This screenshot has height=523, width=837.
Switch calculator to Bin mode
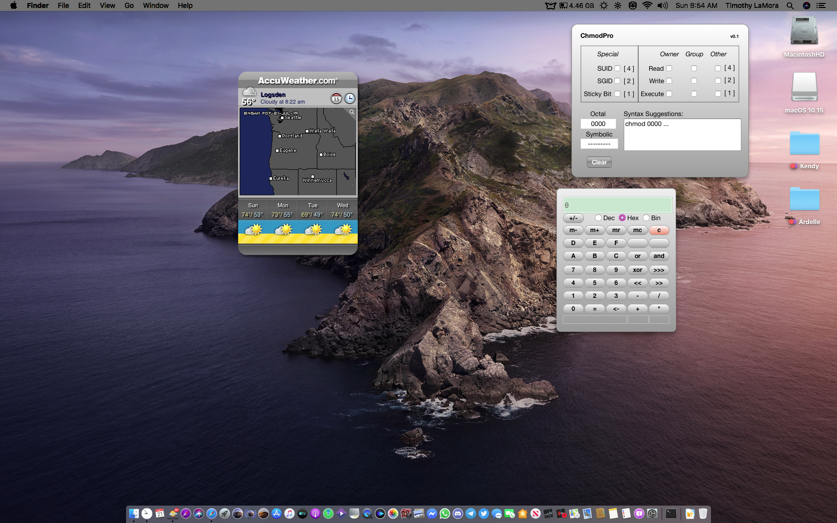tap(646, 218)
